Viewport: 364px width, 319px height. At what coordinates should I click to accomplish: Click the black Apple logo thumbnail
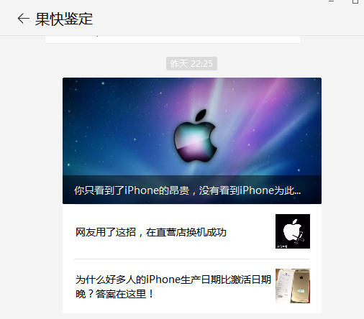(293, 231)
